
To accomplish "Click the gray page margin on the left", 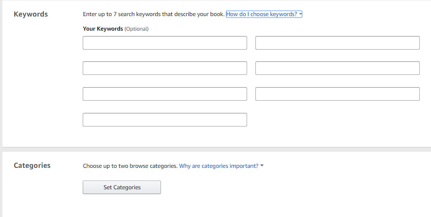I will tap(1, 108).
